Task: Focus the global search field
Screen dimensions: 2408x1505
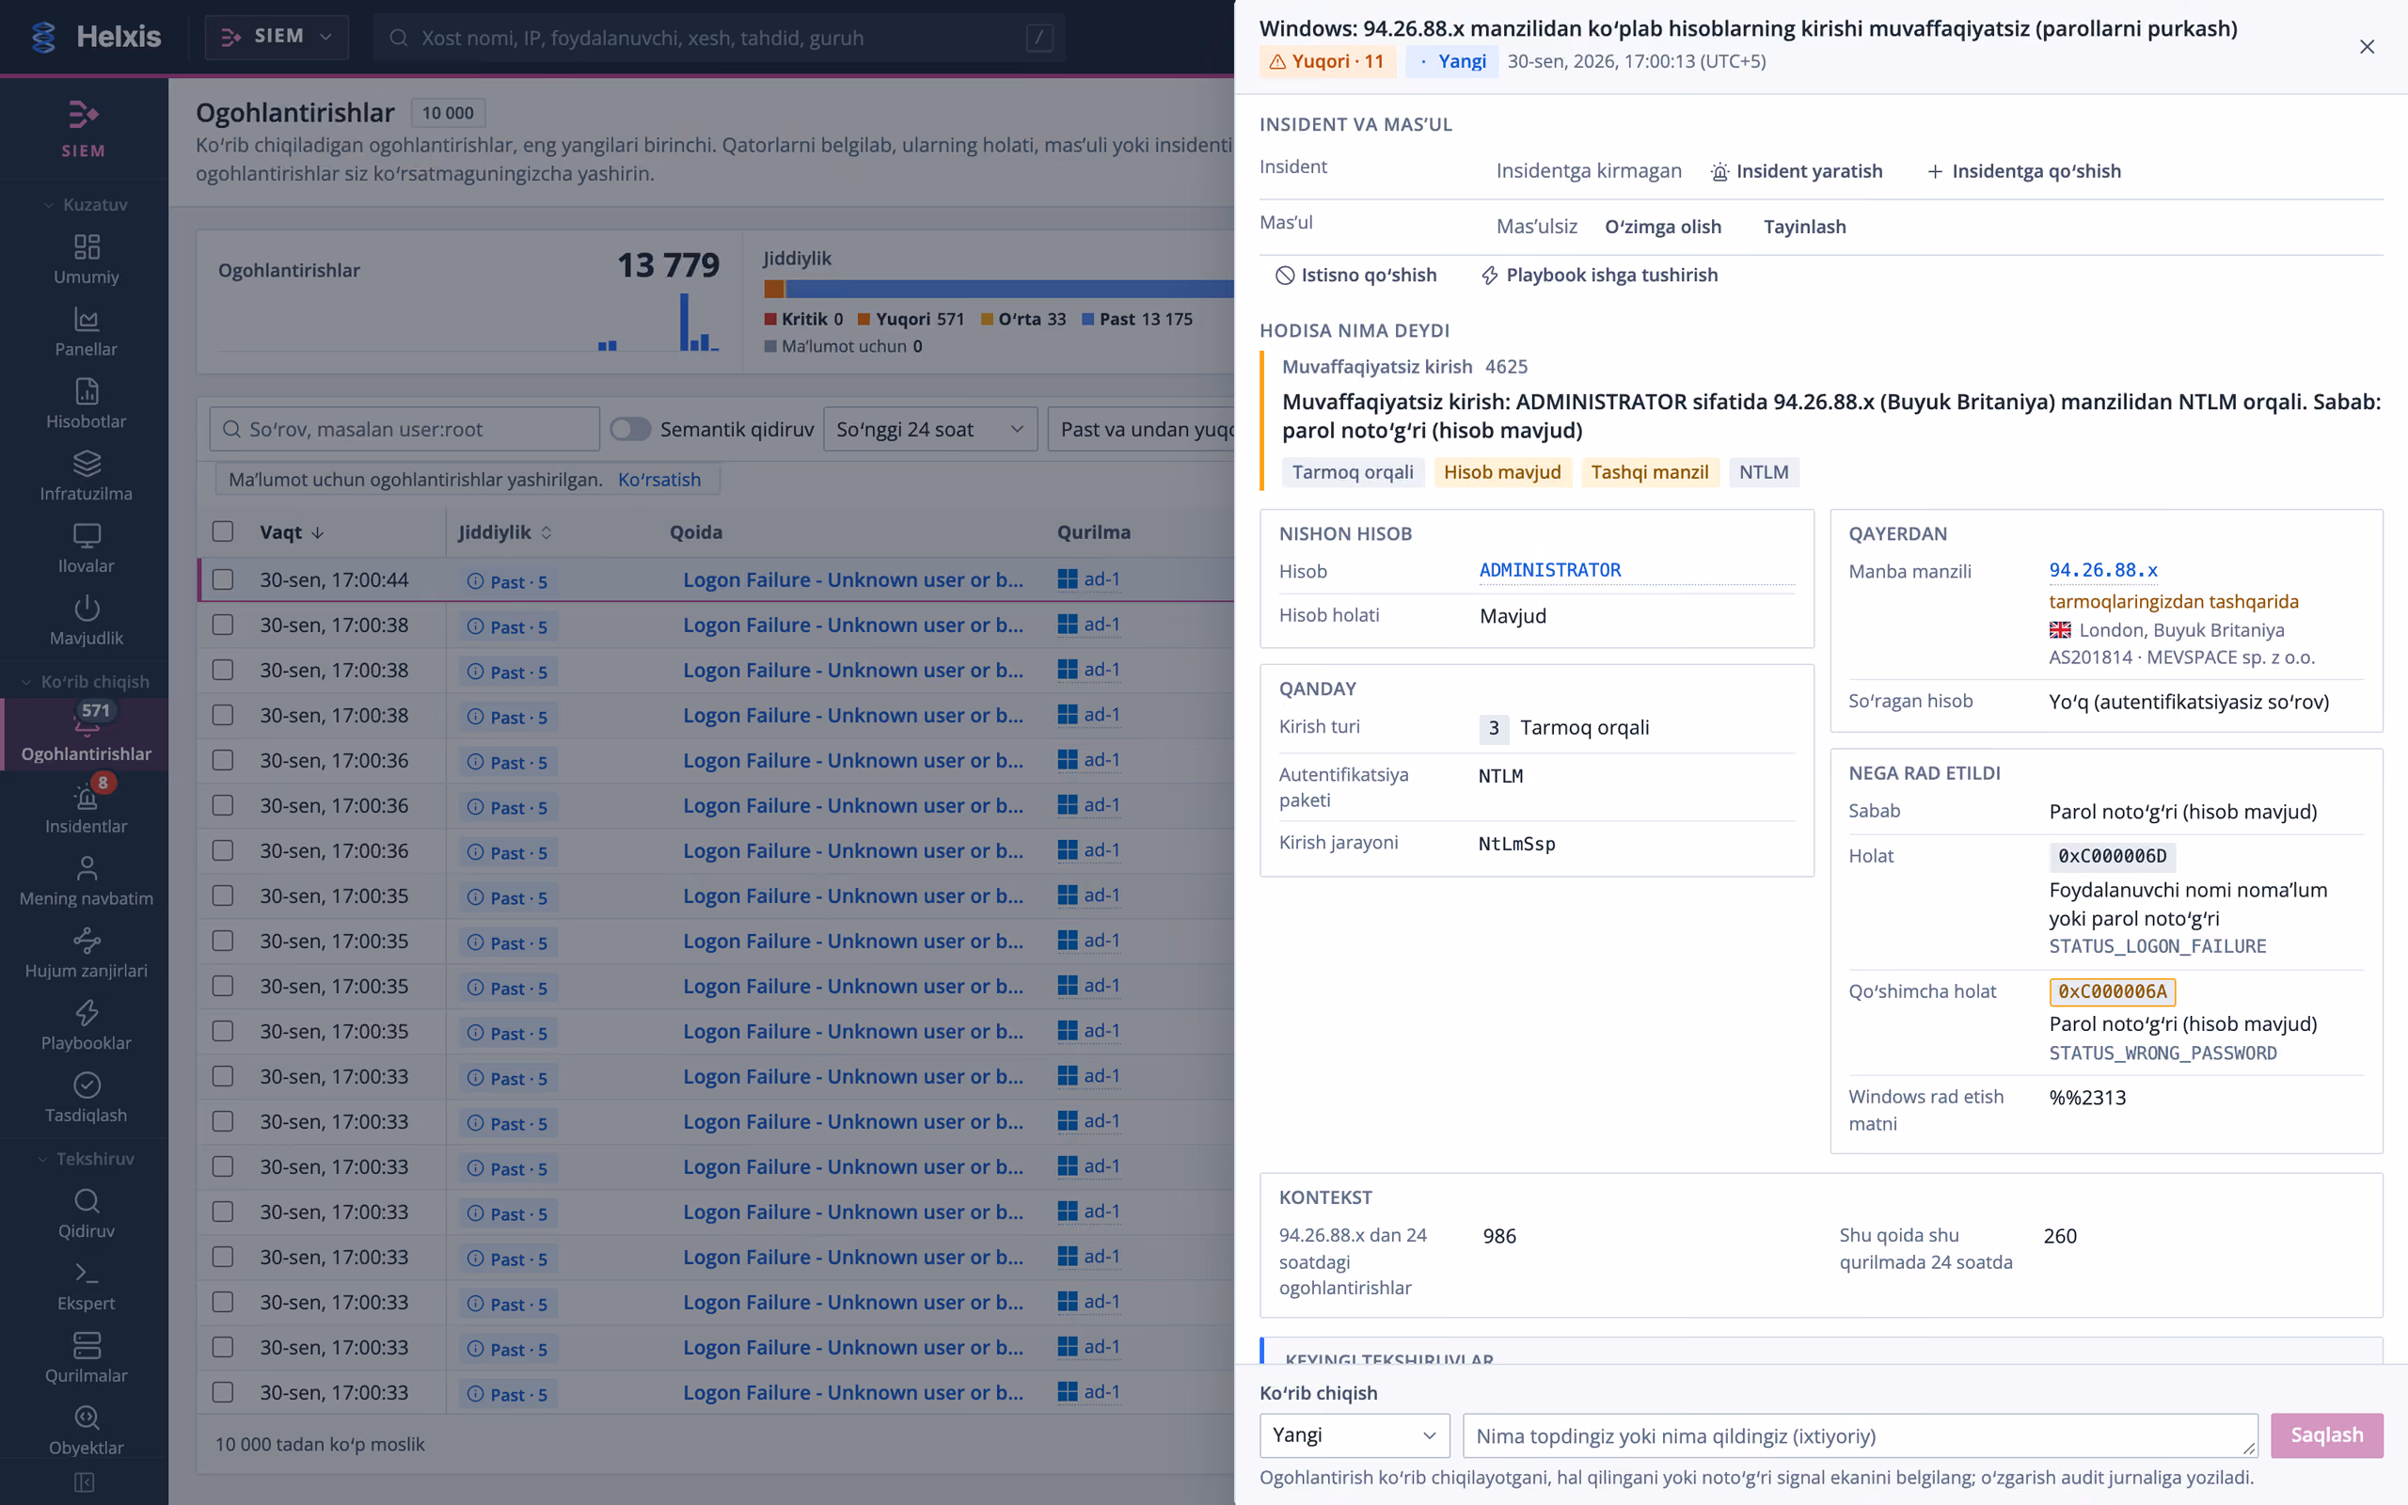Action: pyautogui.click(x=719, y=38)
